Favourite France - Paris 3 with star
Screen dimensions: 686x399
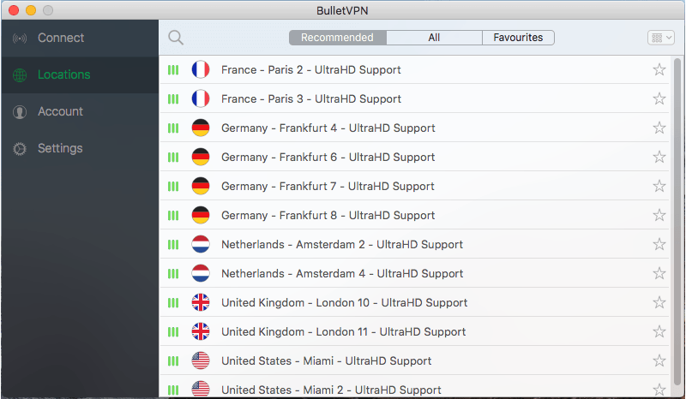tap(659, 99)
